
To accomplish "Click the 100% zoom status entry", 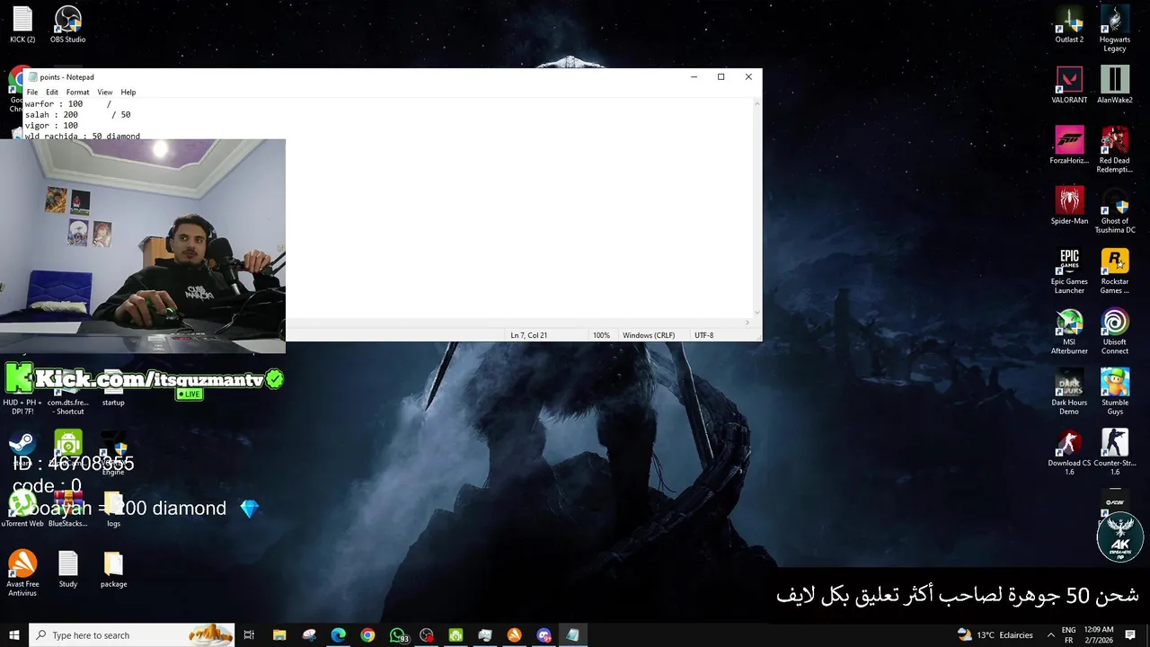I will [x=601, y=335].
